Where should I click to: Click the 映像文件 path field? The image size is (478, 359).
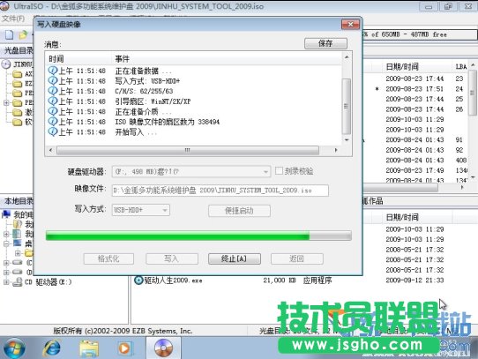pyautogui.click(x=220, y=191)
